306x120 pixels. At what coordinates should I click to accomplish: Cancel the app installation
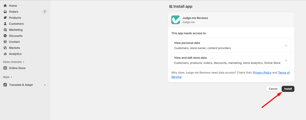273,89
